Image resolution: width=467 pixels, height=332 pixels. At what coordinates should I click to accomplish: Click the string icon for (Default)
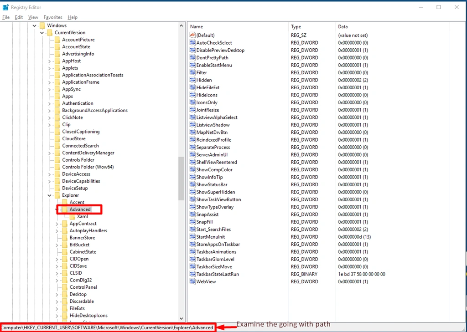(192, 35)
